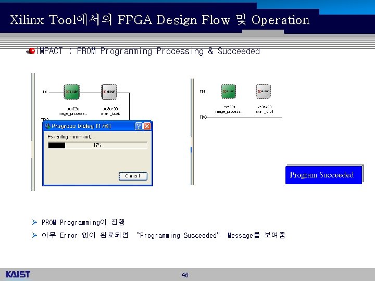Click the green Xilinx chip in right diagram
The width and height of the screenshot is (375, 281).
(x=229, y=91)
